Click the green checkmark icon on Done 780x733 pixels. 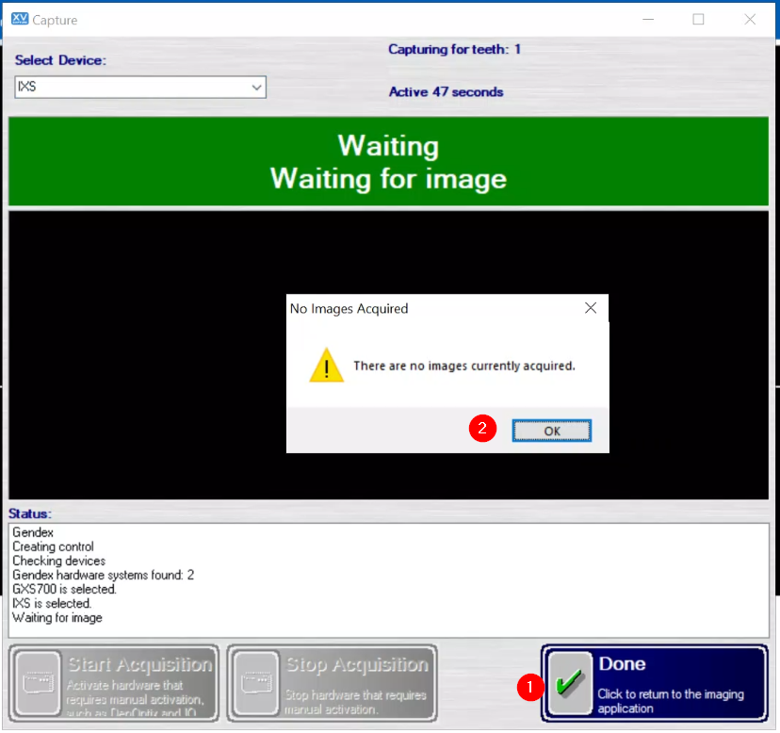[x=569, y=685]
